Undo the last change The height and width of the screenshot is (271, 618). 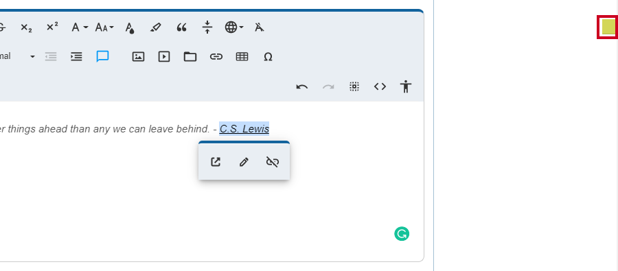click(x=302, y=86)
